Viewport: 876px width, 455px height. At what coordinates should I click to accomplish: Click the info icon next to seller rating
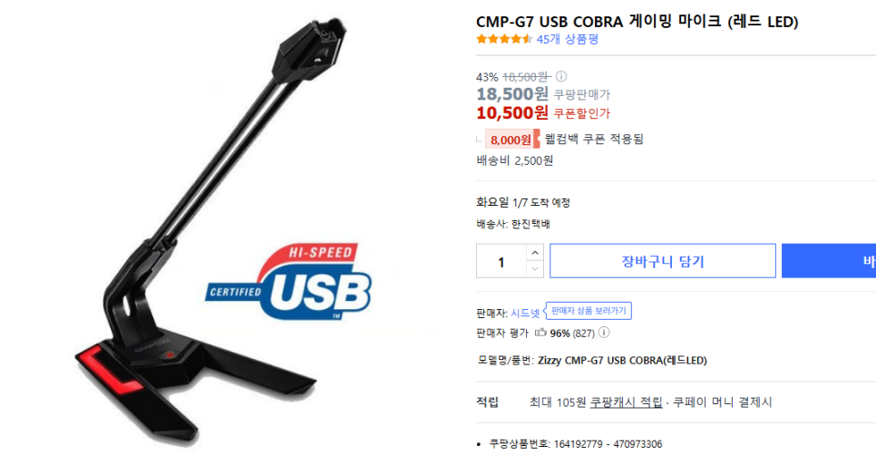pos(603,332)
